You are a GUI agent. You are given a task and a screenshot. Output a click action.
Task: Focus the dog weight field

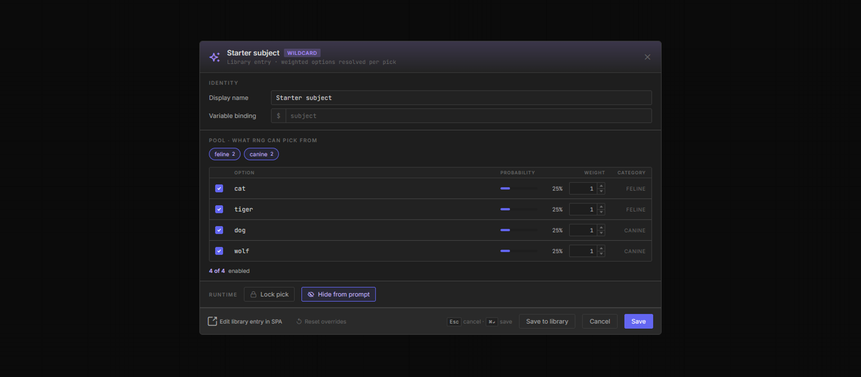[x=583, y=230]
